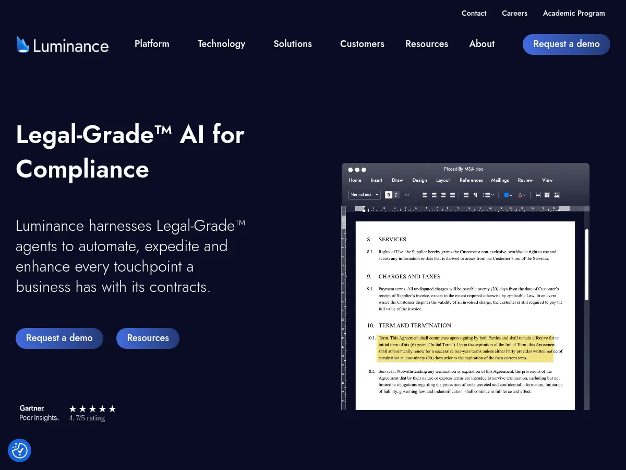Open the Resources button below the description

148,338
